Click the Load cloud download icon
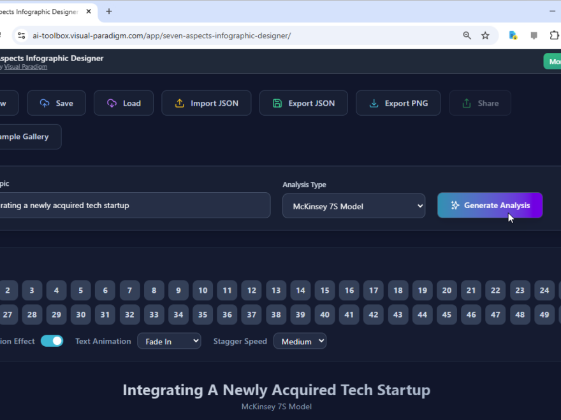The image size is (561, 420). coord(112,103)
